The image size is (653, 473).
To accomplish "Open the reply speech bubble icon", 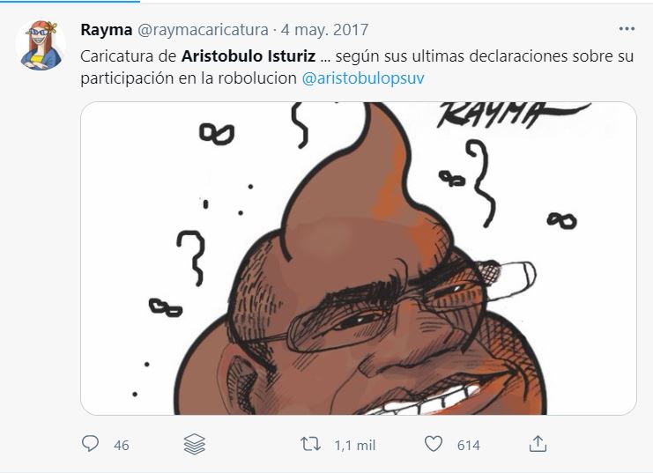I will click(x=90, y=444).
